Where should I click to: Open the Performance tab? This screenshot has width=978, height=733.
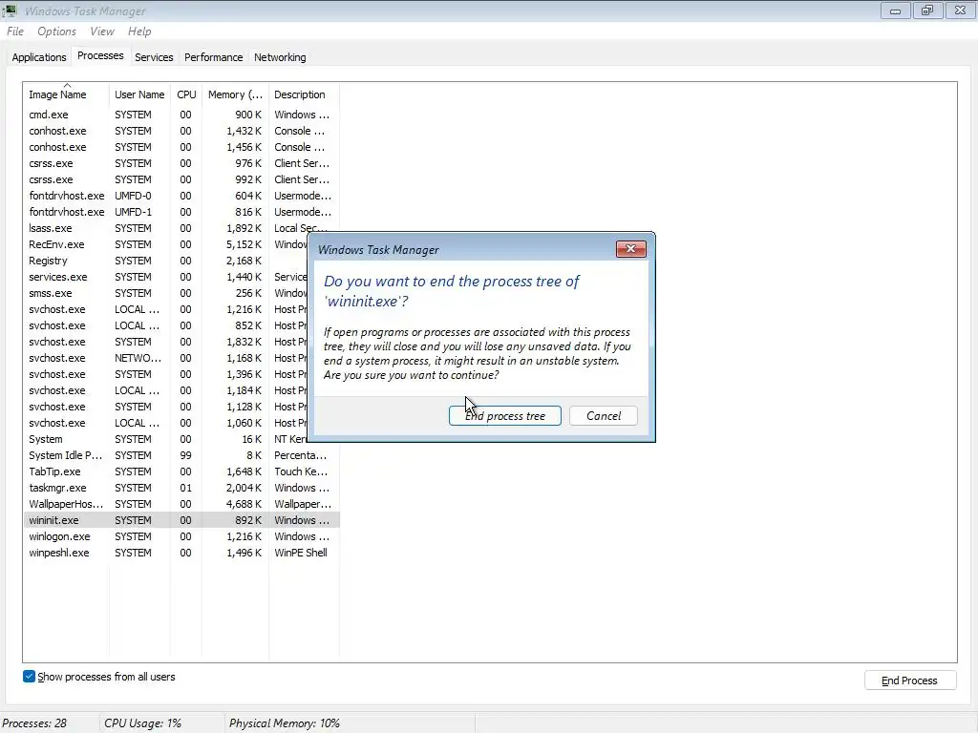[213, 57]
